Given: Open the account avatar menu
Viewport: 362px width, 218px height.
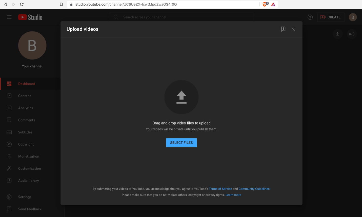Looking at the screenshot, I should pyautogui.click(x=353, y=17).
